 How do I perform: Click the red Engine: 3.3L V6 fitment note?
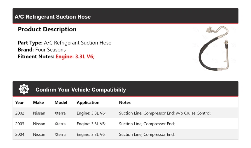pos(75,56)
